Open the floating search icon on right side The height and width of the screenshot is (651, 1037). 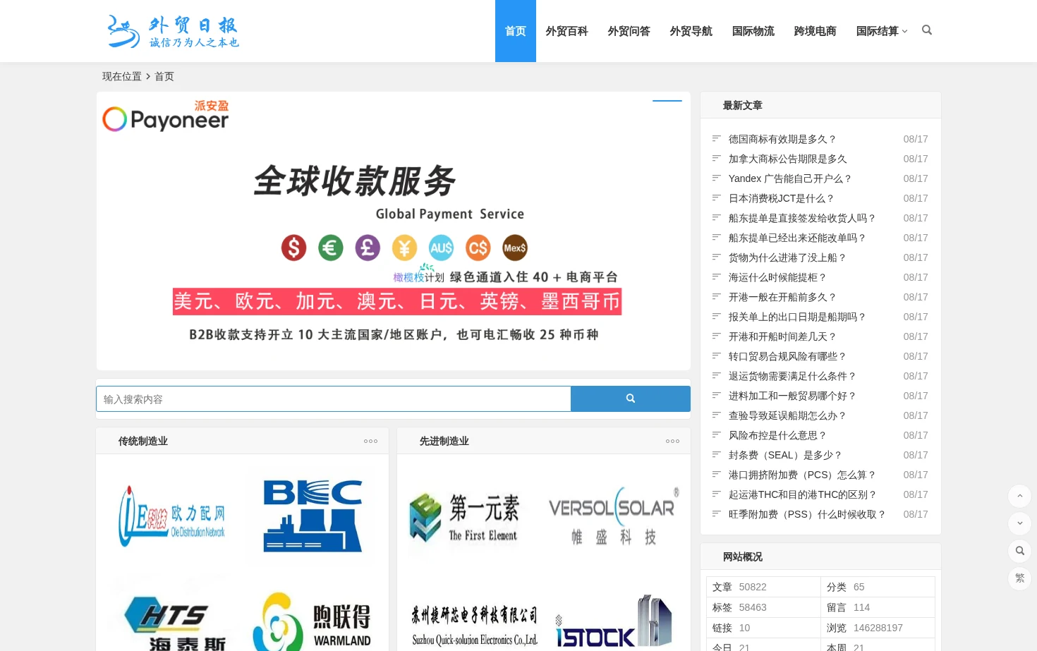(x=1019, y=551)
